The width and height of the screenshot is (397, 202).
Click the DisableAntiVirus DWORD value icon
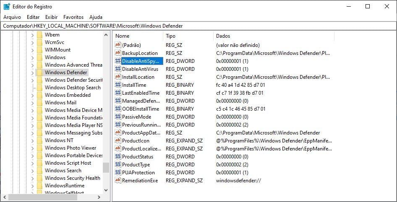pos(118,69)
